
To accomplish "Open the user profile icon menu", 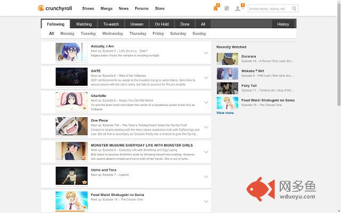I will click(238, 9).
